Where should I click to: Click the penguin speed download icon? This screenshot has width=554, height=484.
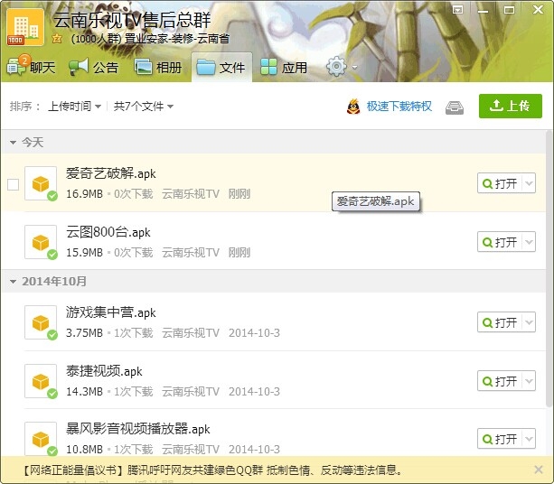coord(353,107)
